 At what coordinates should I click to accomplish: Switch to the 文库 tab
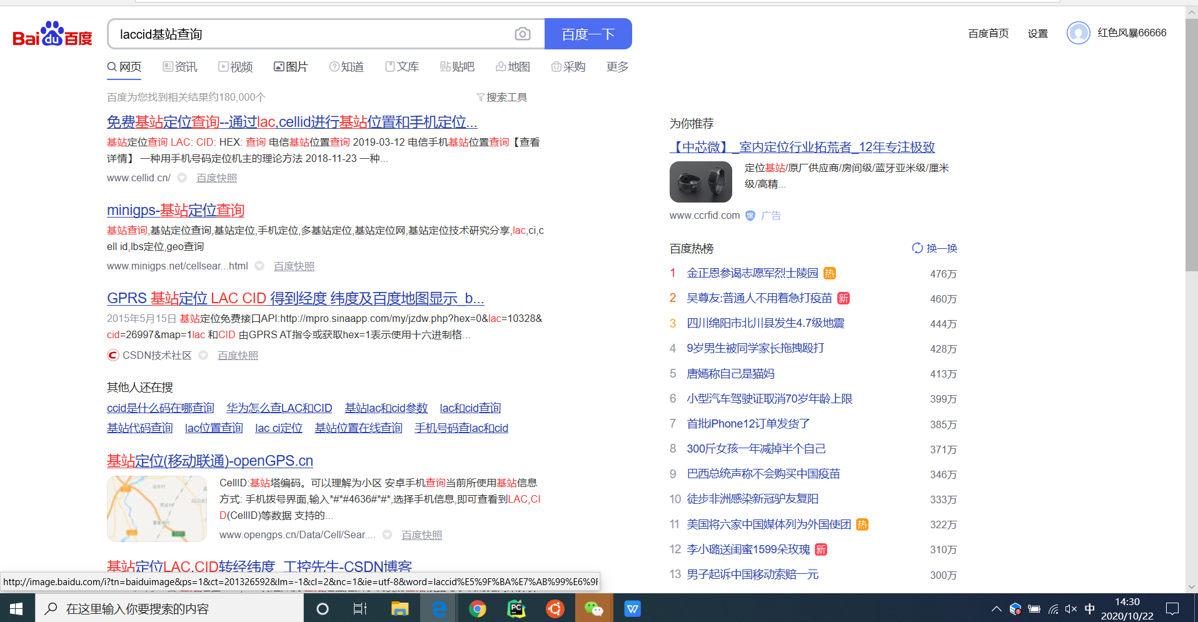coord(402,67)
